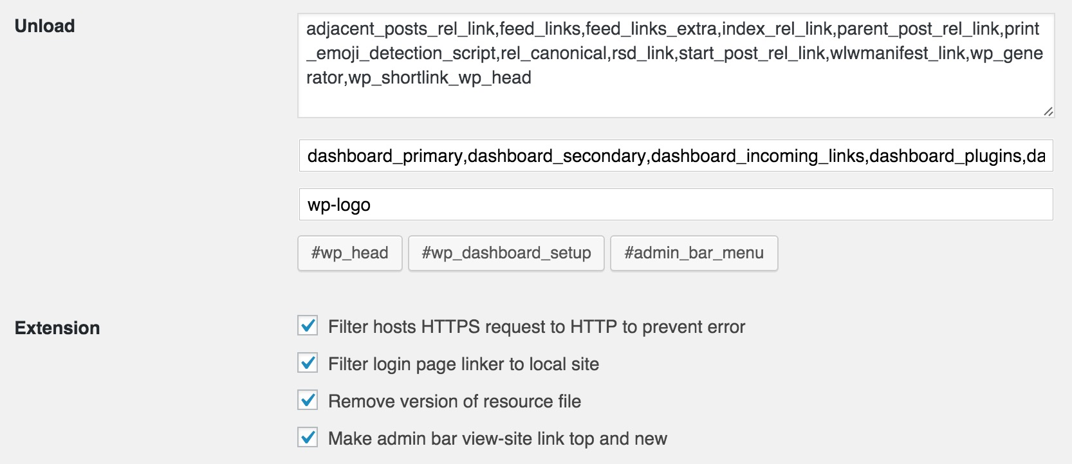The height and width of the screenshot is (464, 1072).
Task: Click the #admin_bar_menu button
Action: click(694, 253)
